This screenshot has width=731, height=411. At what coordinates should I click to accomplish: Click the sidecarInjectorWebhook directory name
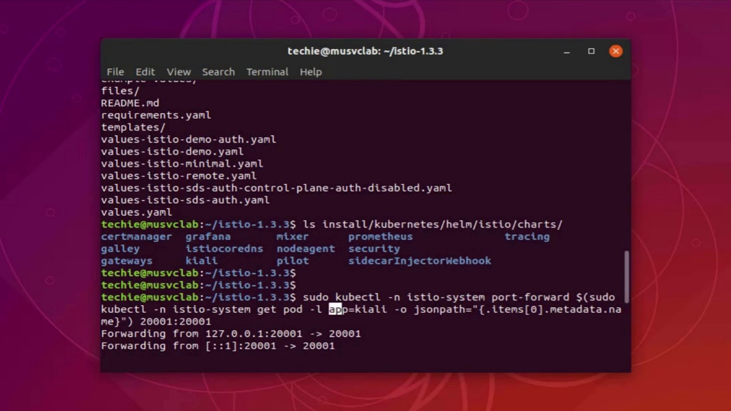click(x=420, y=261)
